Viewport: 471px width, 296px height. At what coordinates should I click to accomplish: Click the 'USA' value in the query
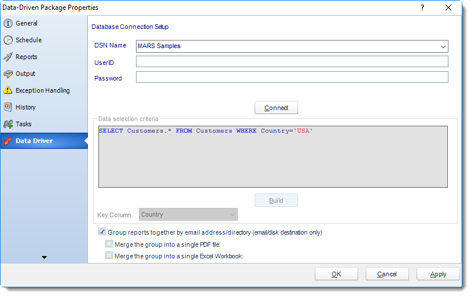click(x=303, y=131)
